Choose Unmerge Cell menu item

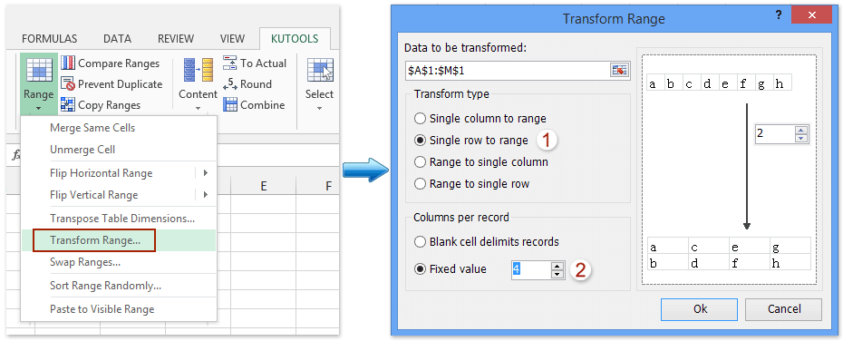[x=118, y=150]
